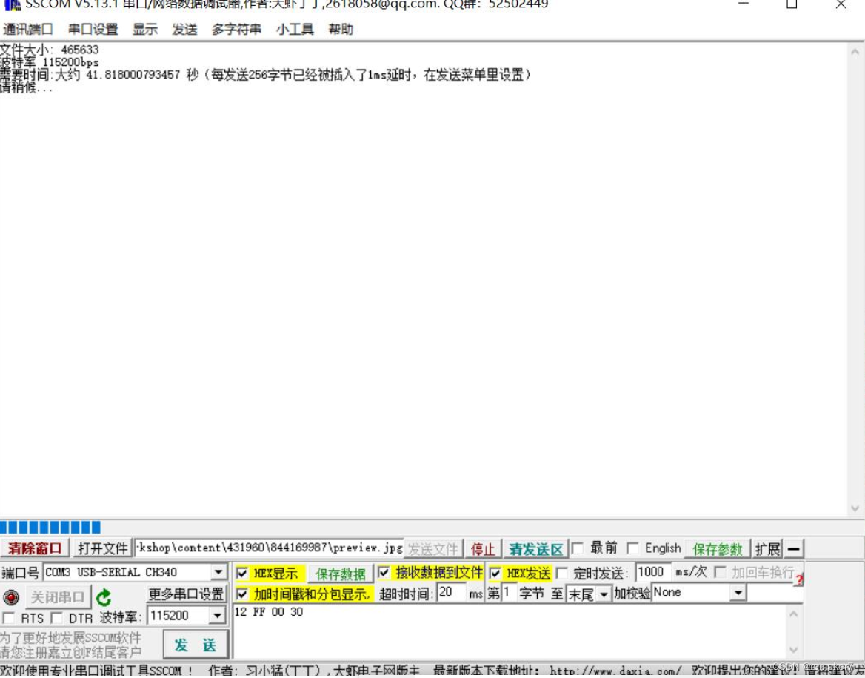Screen dimensions: 865x678
Task: Open the 115200 baud rate dropdown
Action: 217,616
